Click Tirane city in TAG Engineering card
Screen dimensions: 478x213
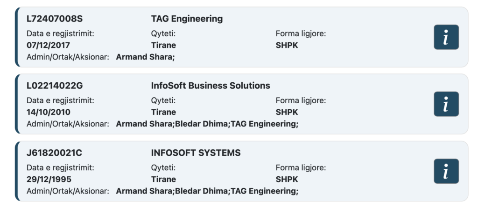click(163, 46)
